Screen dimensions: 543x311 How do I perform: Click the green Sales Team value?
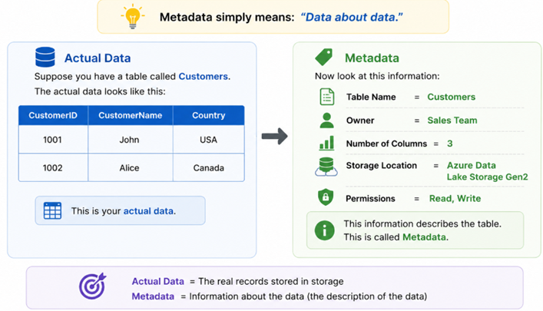coord(452,120)
